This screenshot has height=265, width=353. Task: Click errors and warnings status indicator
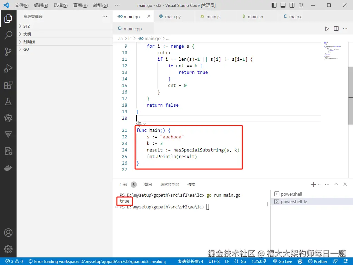tap(14, 262)
